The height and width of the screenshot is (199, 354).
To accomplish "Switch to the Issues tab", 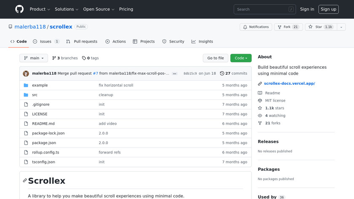I will [46, 41].
